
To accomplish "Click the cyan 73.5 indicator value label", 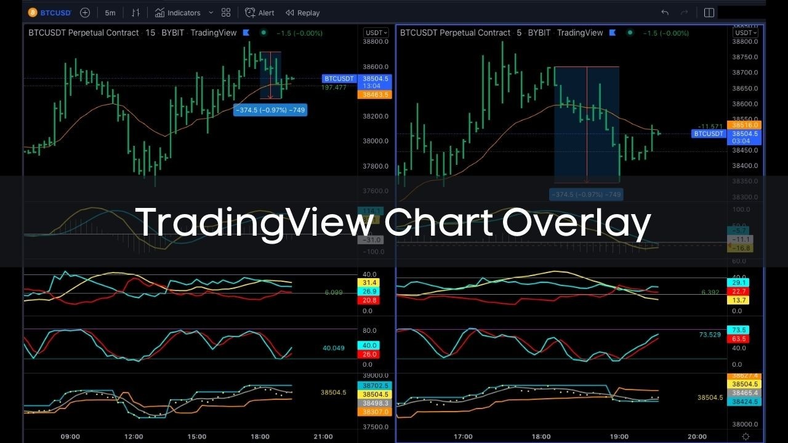I will click(x=739, y=330).
